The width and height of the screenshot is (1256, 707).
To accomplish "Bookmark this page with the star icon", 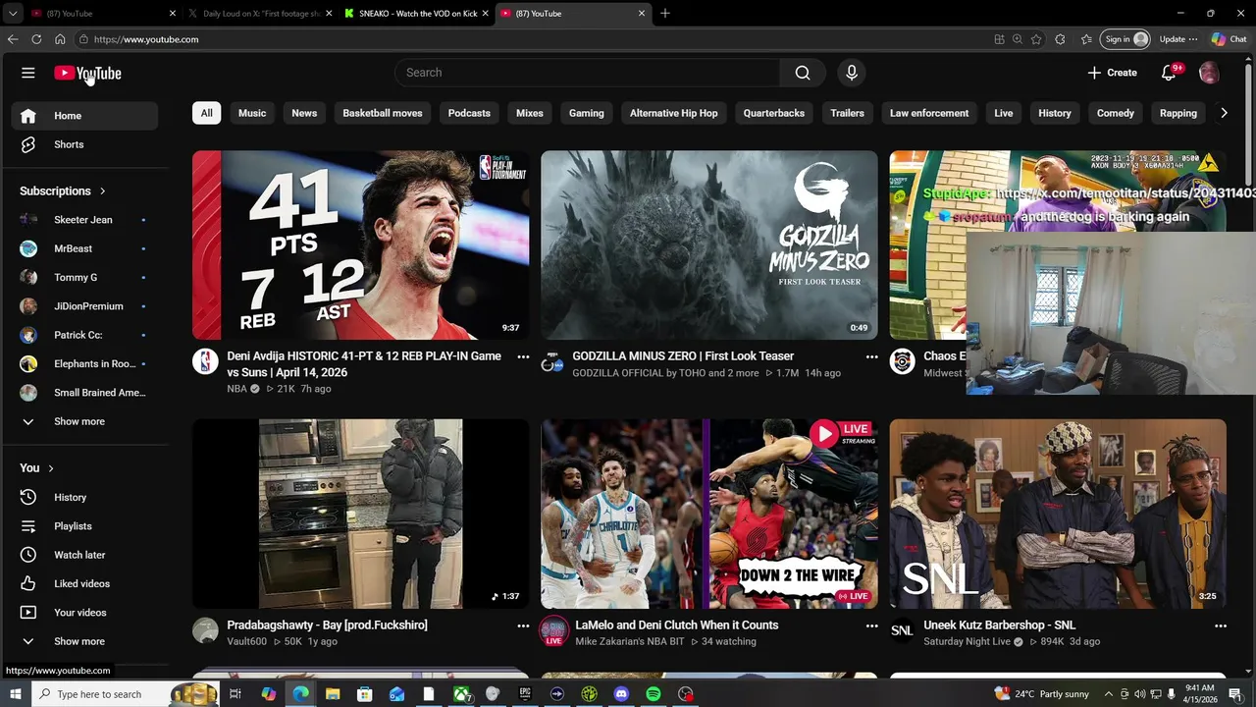I will [1036, 39].
